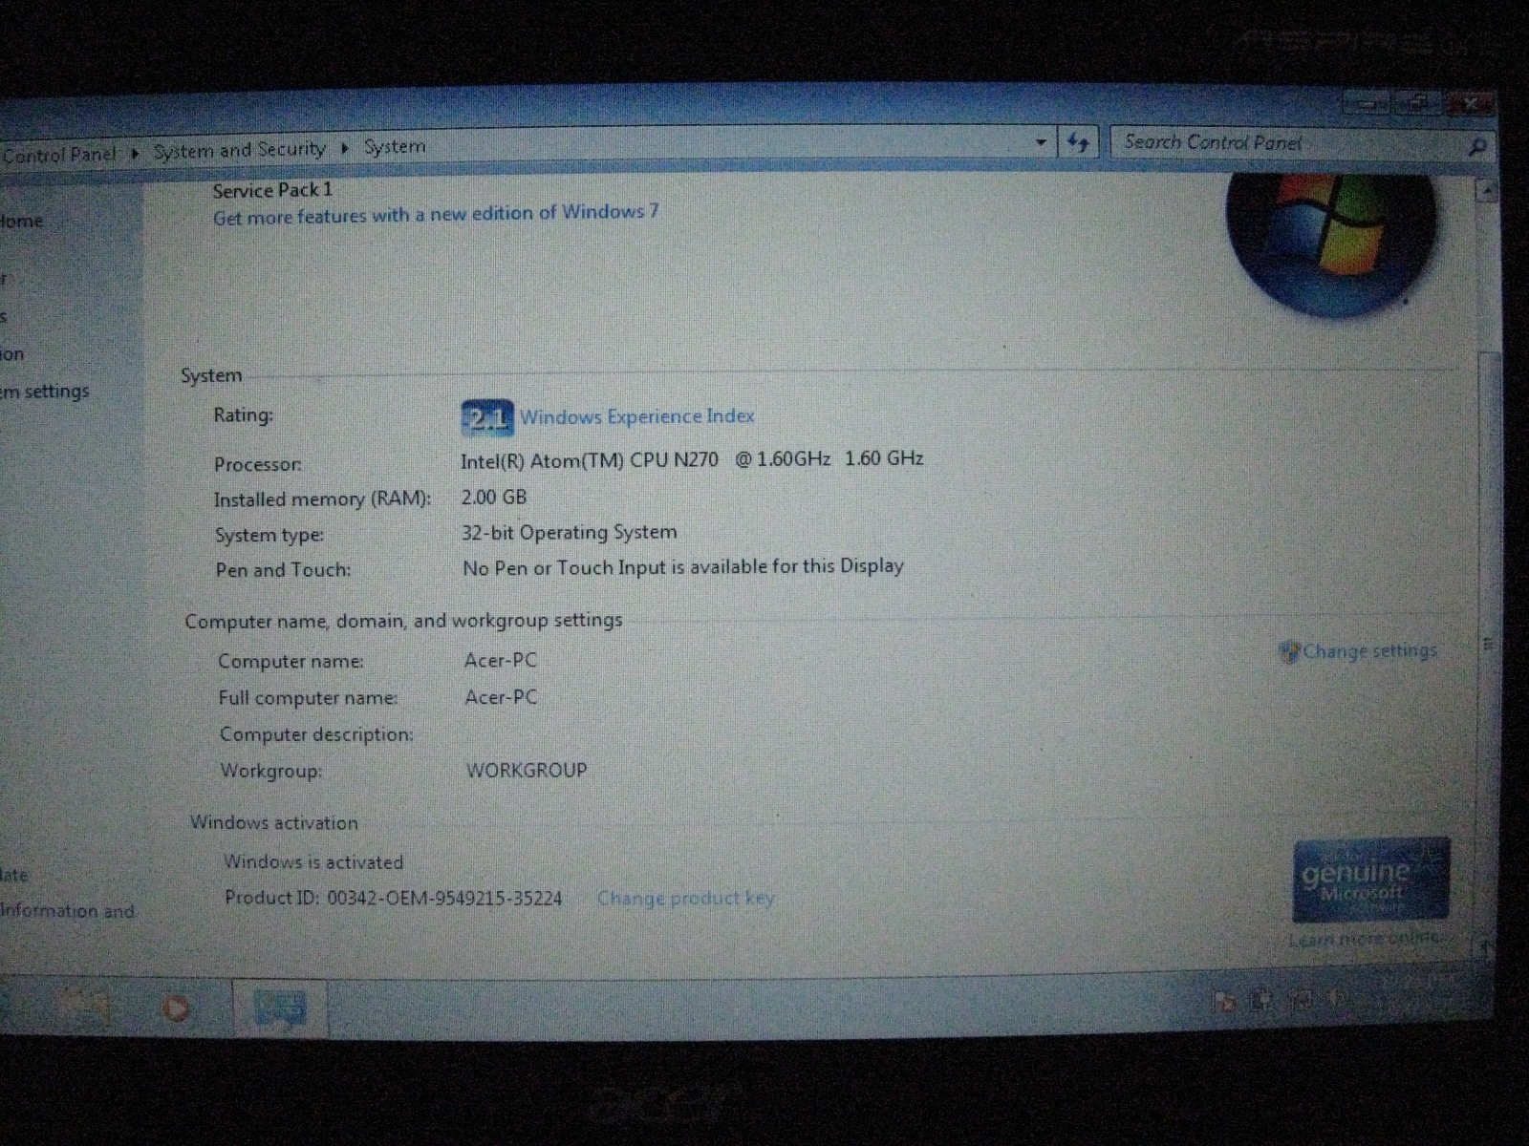Select No Pen or Touch Input text
The width and height of the screenshot is (1529, 1146).
click(683, 566)
